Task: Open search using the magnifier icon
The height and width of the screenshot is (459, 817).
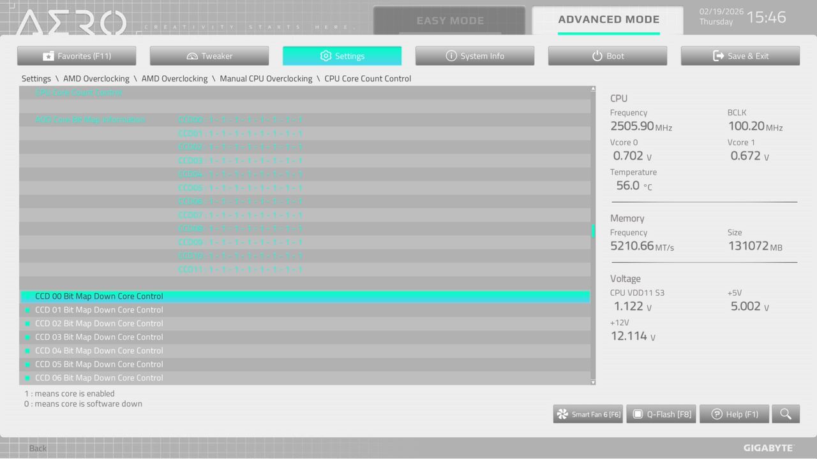Action: (786, 414)
